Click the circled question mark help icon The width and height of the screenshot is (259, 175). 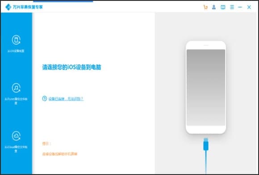(x=45, y=98)
